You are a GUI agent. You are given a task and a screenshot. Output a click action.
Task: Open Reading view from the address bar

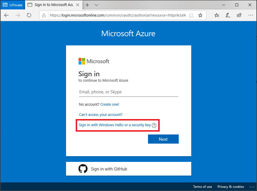tap(191, 15)
